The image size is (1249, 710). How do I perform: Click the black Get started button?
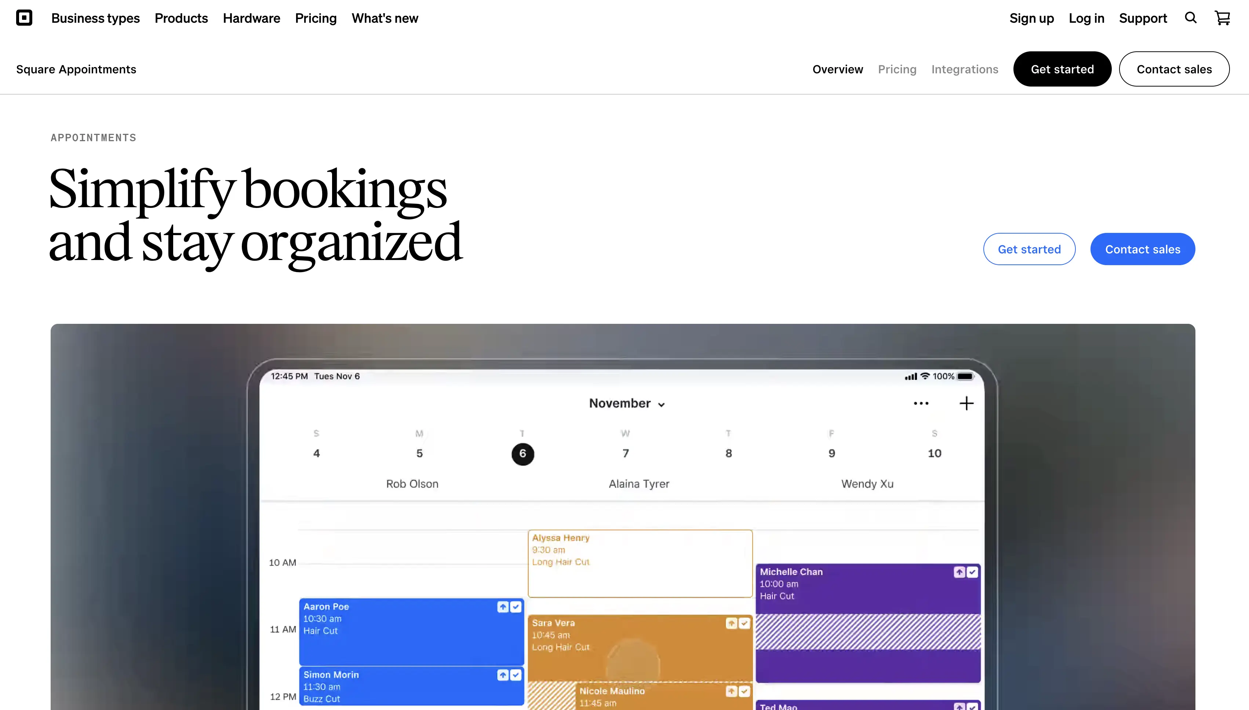[x=1062, y=69]
